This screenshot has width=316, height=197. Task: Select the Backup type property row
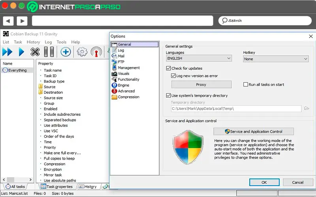click(54, 81)
